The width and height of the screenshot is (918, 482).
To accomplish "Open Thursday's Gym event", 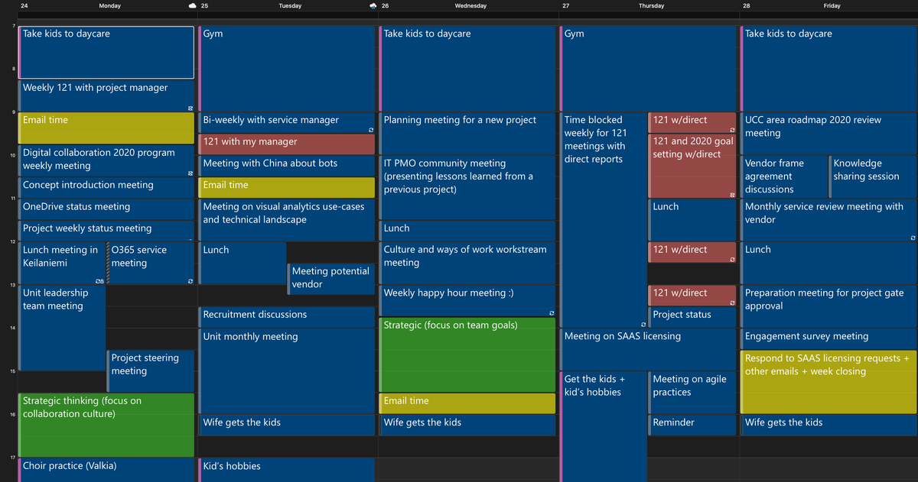I will click(649, 69).
